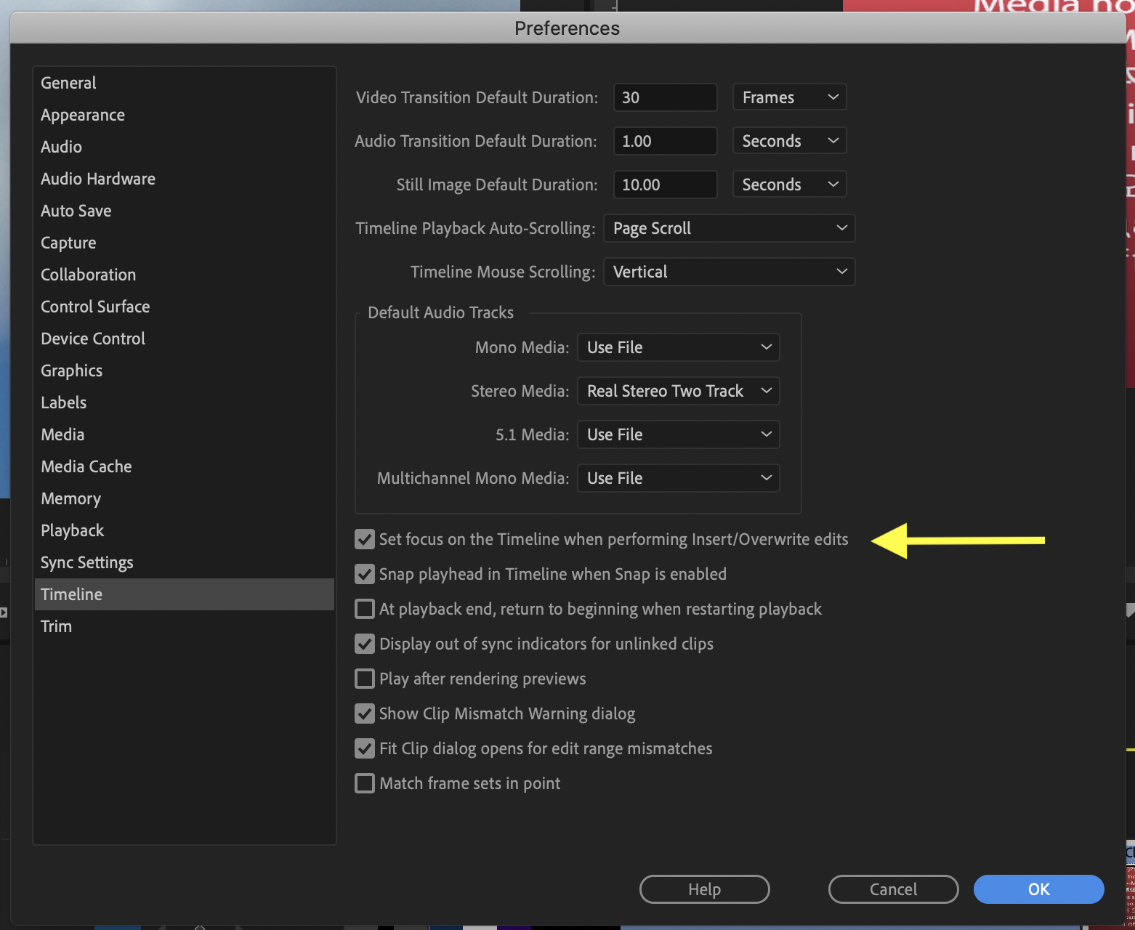Check 'Match frame sets in point'
The height and width of the screenshot is (930, 1135).
[364, 783]
